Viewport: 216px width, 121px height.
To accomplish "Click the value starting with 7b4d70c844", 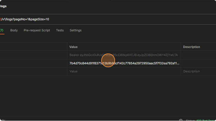I will [x=124, y=63].
